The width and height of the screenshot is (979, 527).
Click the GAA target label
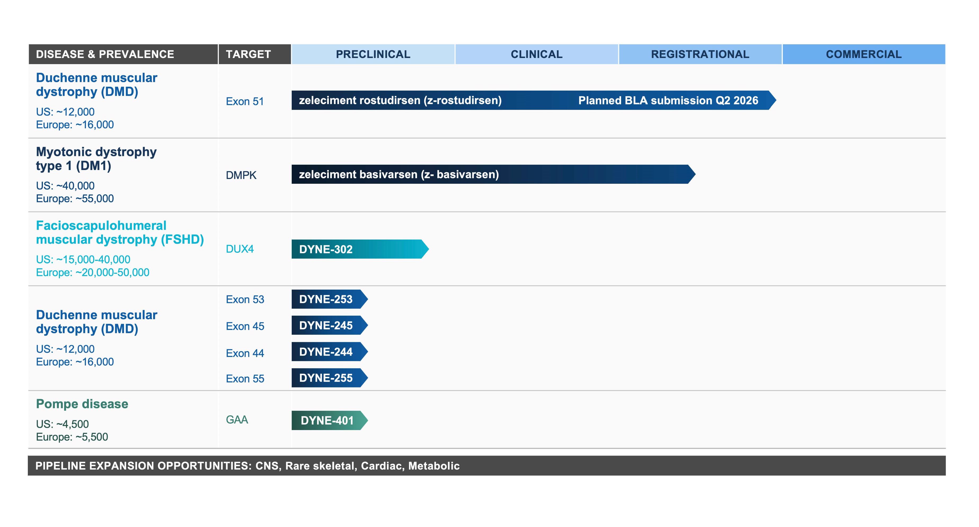pos(237,420)
